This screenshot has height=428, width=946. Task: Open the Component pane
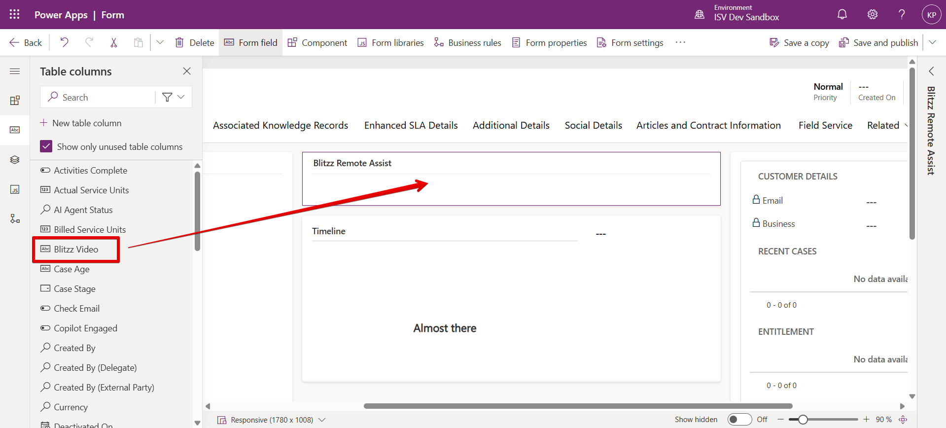point(317,42)
